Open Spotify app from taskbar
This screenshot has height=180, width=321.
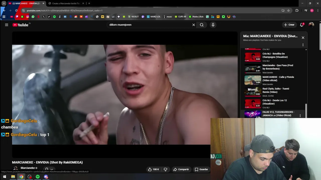pos(38,177)
